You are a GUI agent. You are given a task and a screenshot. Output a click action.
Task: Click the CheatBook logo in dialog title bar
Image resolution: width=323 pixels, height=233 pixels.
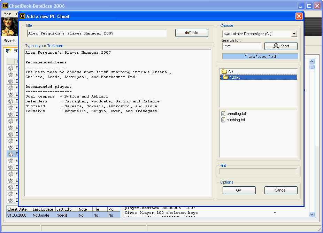pos(22,16)
